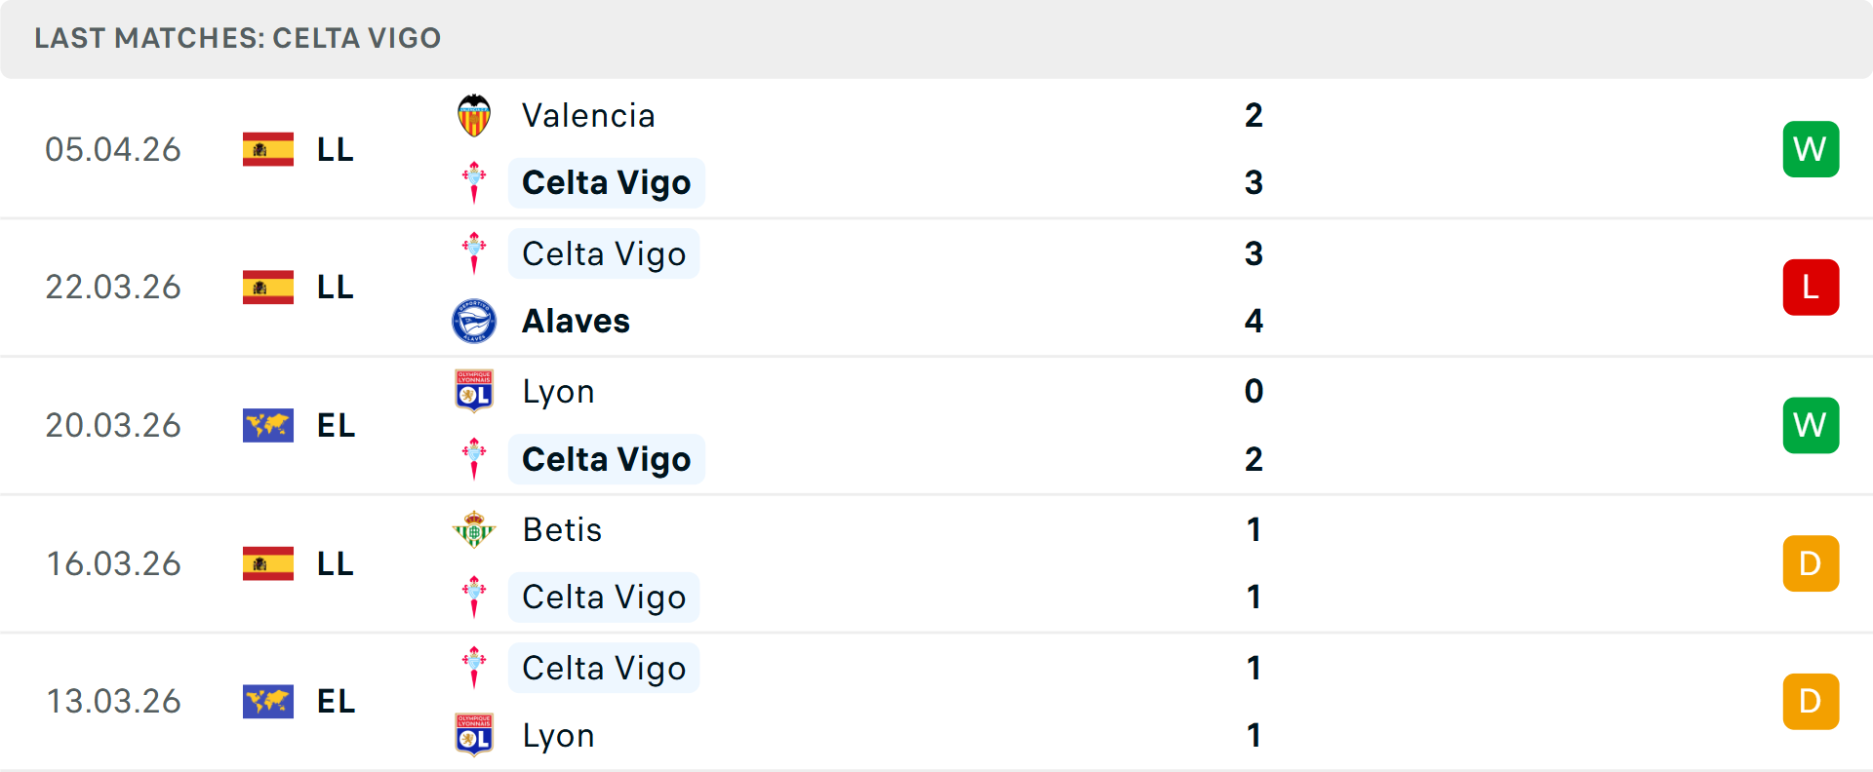Image resolution: width=1873 pixels, height=772 pixels.
Task: Click the Alaves club badge
Action: tap(475, 321)
